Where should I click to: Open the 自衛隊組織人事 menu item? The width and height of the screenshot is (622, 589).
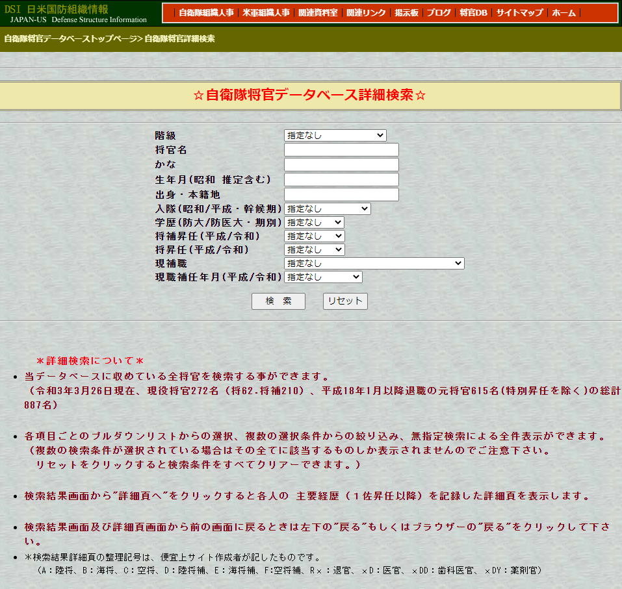pos(206,13)
